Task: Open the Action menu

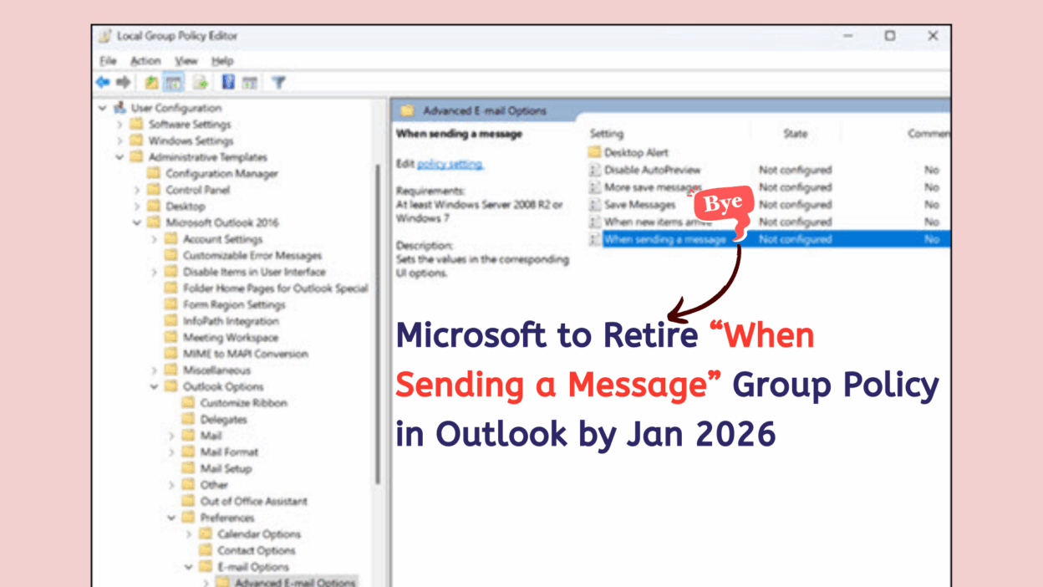Action: [145, 61]
